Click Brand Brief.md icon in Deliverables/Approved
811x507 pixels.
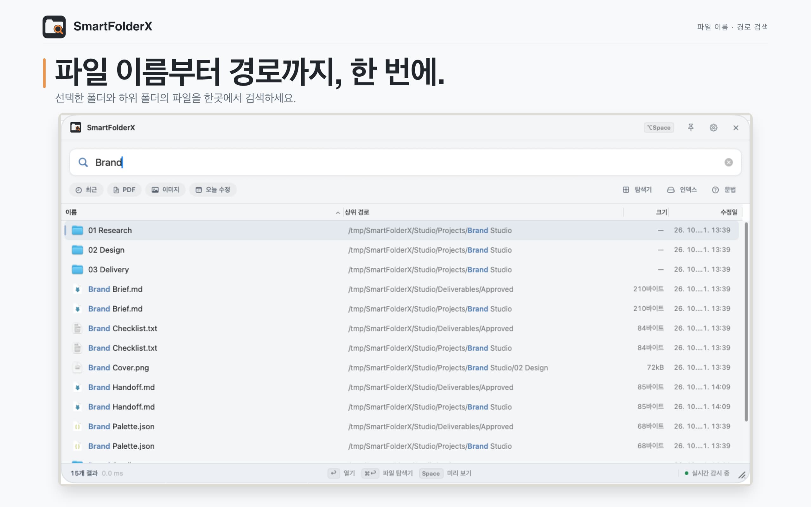77,289
